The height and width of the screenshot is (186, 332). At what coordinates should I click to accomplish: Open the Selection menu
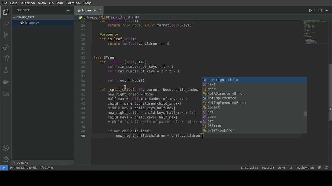(27, 3)
